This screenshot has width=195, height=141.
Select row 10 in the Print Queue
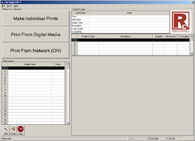[33, 96]
